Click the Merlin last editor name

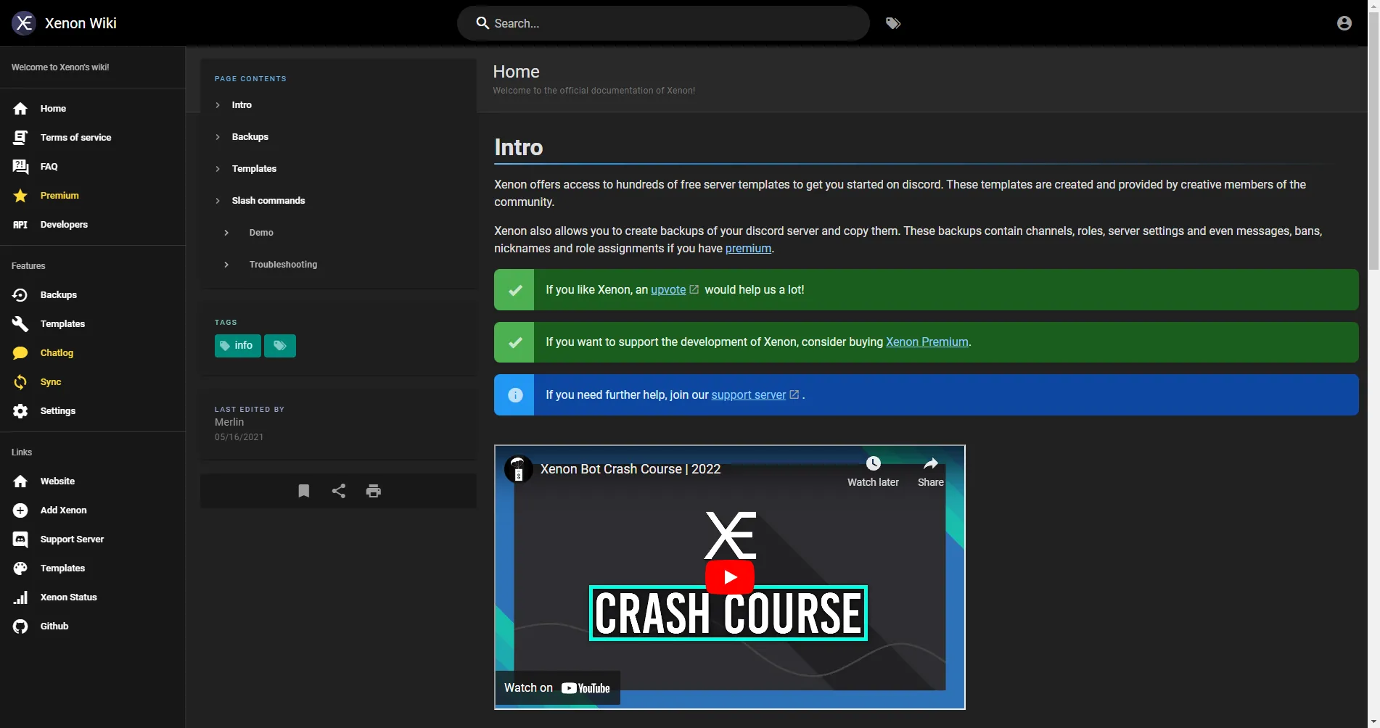pyautogui.click(x=229, y=422)
